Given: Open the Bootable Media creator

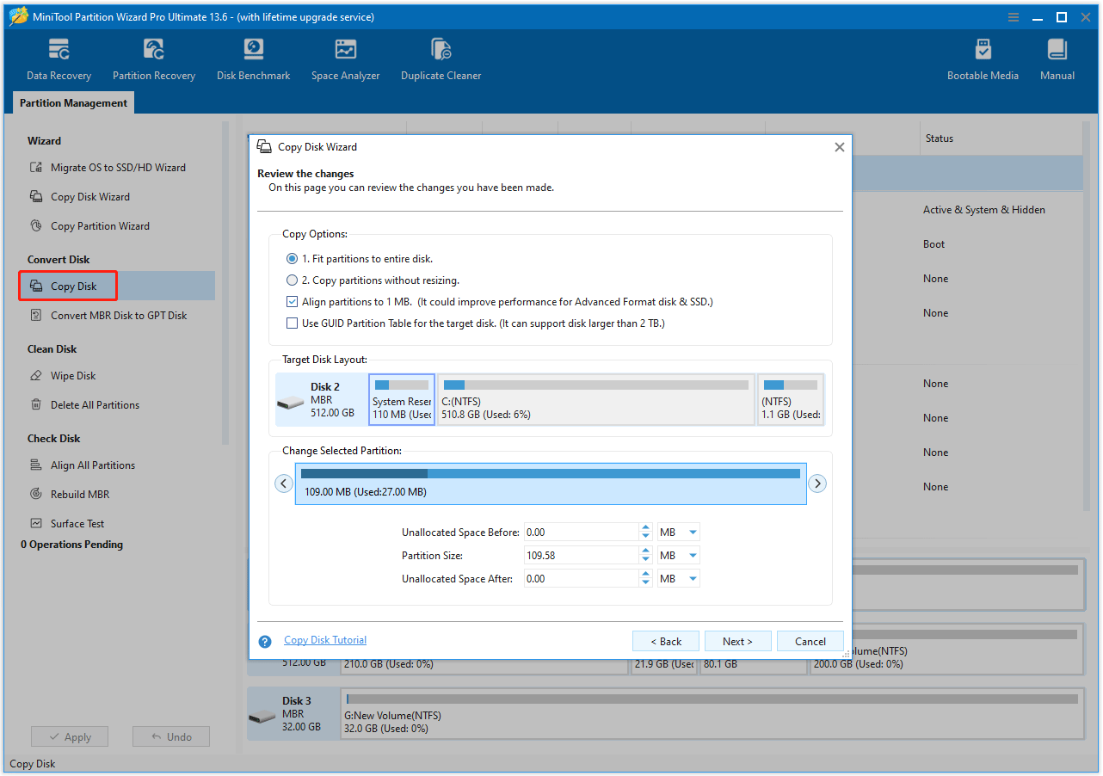Looking at the screenshot, I should [983, 58].
